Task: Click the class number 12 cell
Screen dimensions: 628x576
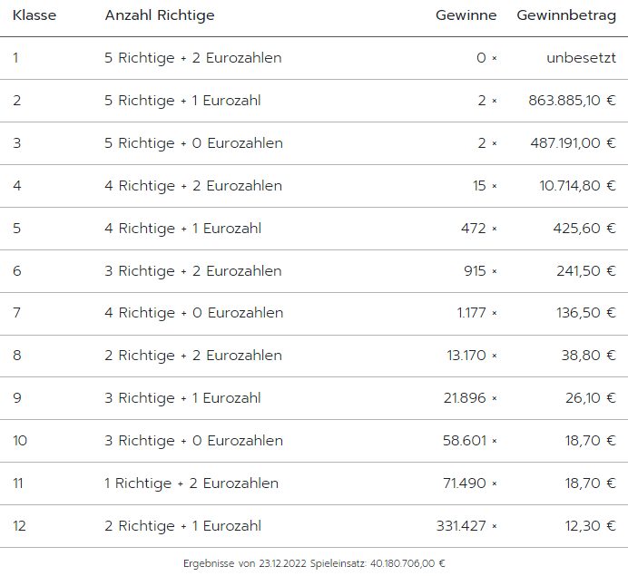Action: [18, 526]
